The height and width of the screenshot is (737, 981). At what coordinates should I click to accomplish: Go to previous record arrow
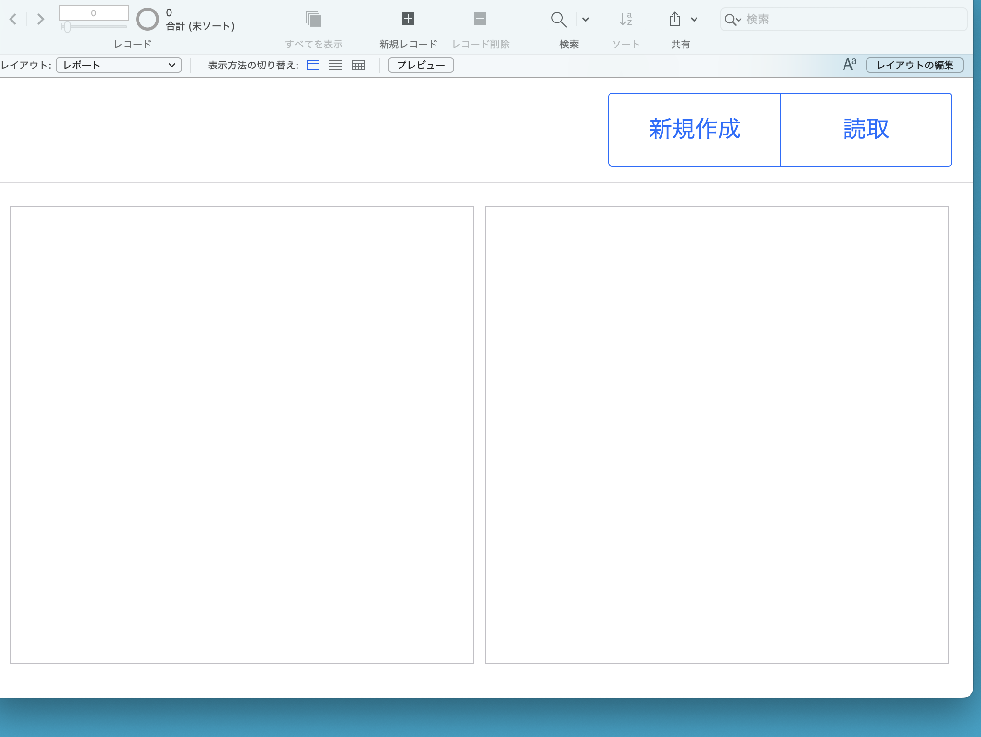(x=13, y=19)
